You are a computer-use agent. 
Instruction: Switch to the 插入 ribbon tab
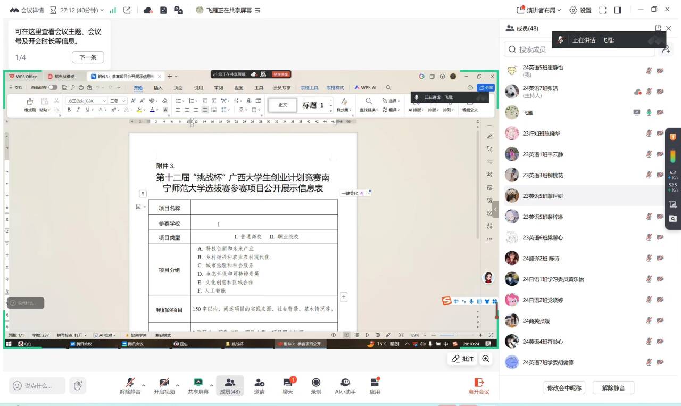tap(158, 87)
